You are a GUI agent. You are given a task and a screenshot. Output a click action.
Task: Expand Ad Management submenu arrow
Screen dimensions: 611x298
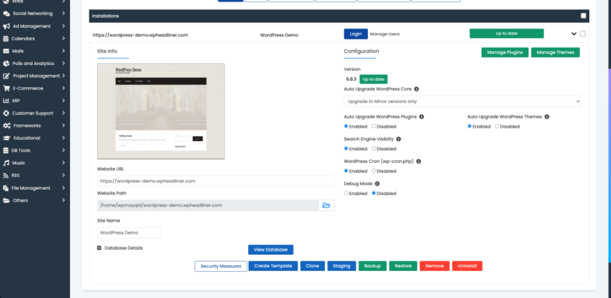tap(63, 26)
